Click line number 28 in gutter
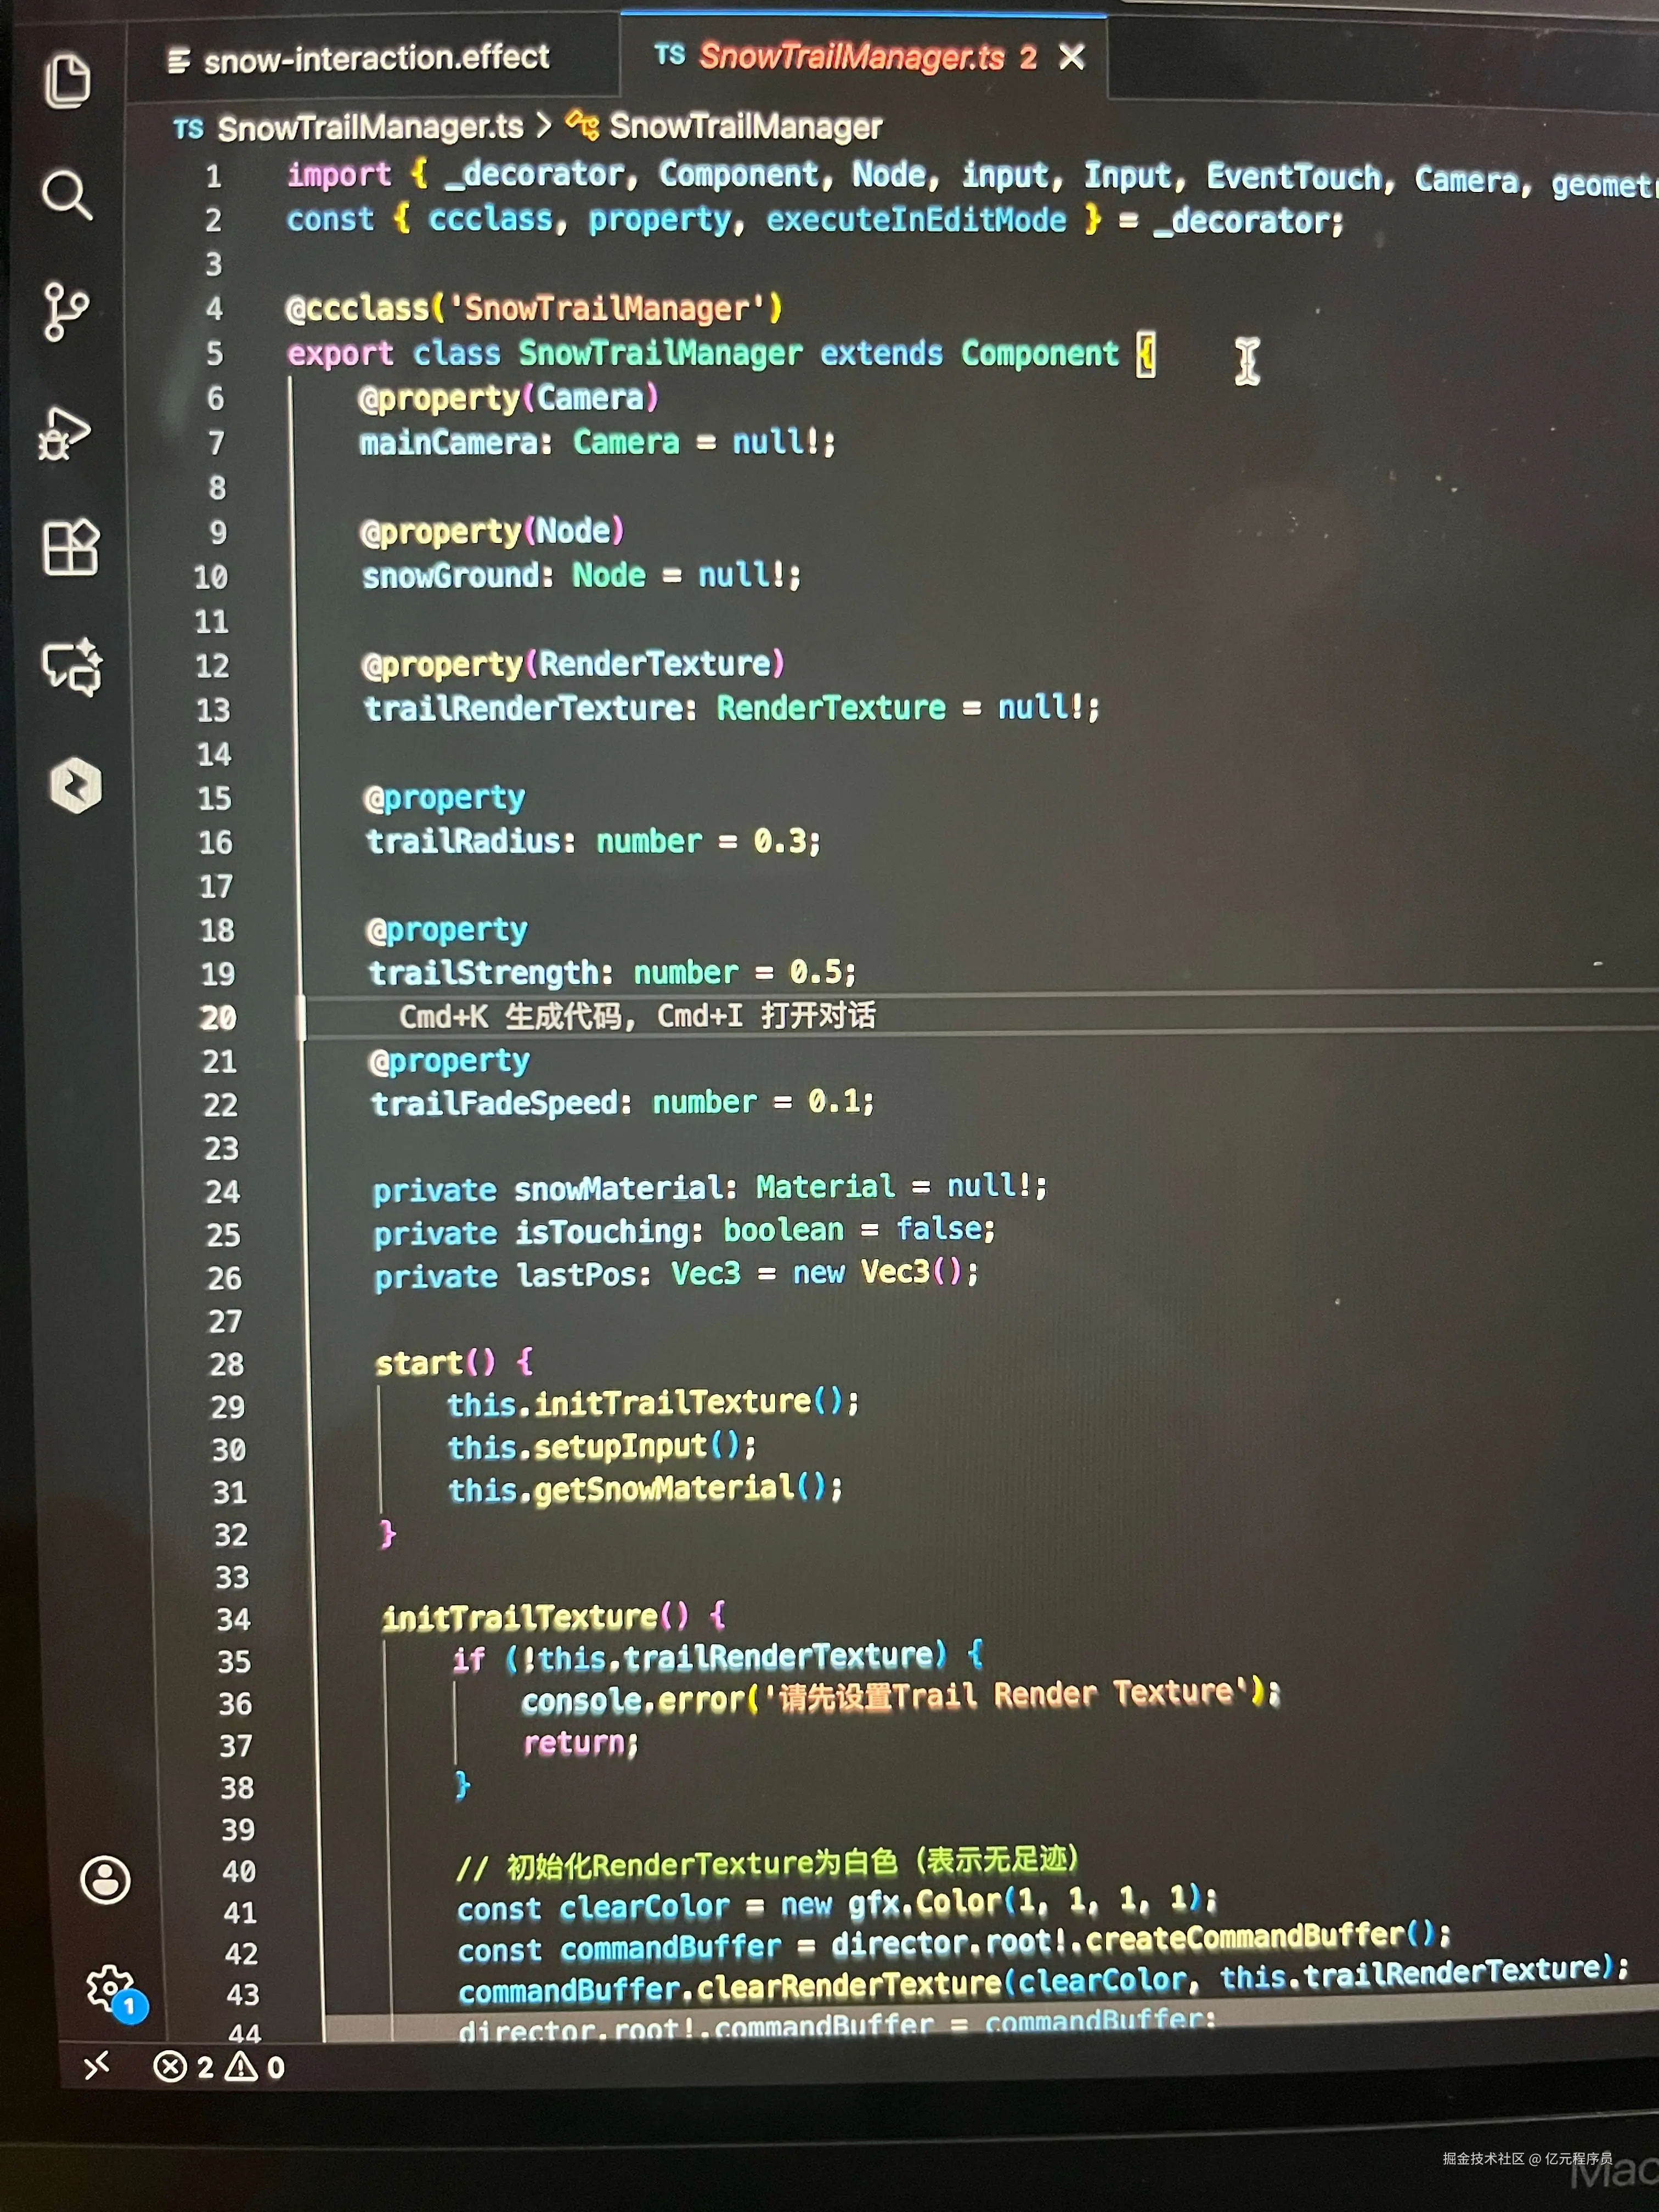This screenshot has height=2212, width=1659. tap(227, 1364)
